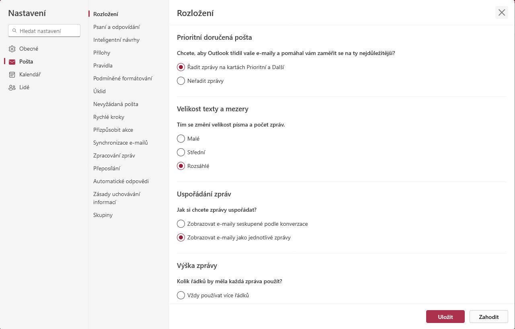Open Obecné settings gear icon
515x329 pixels.
click(x=12, y=49)
